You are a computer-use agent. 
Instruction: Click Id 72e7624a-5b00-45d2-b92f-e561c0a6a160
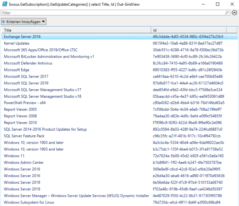pos(188,156)
